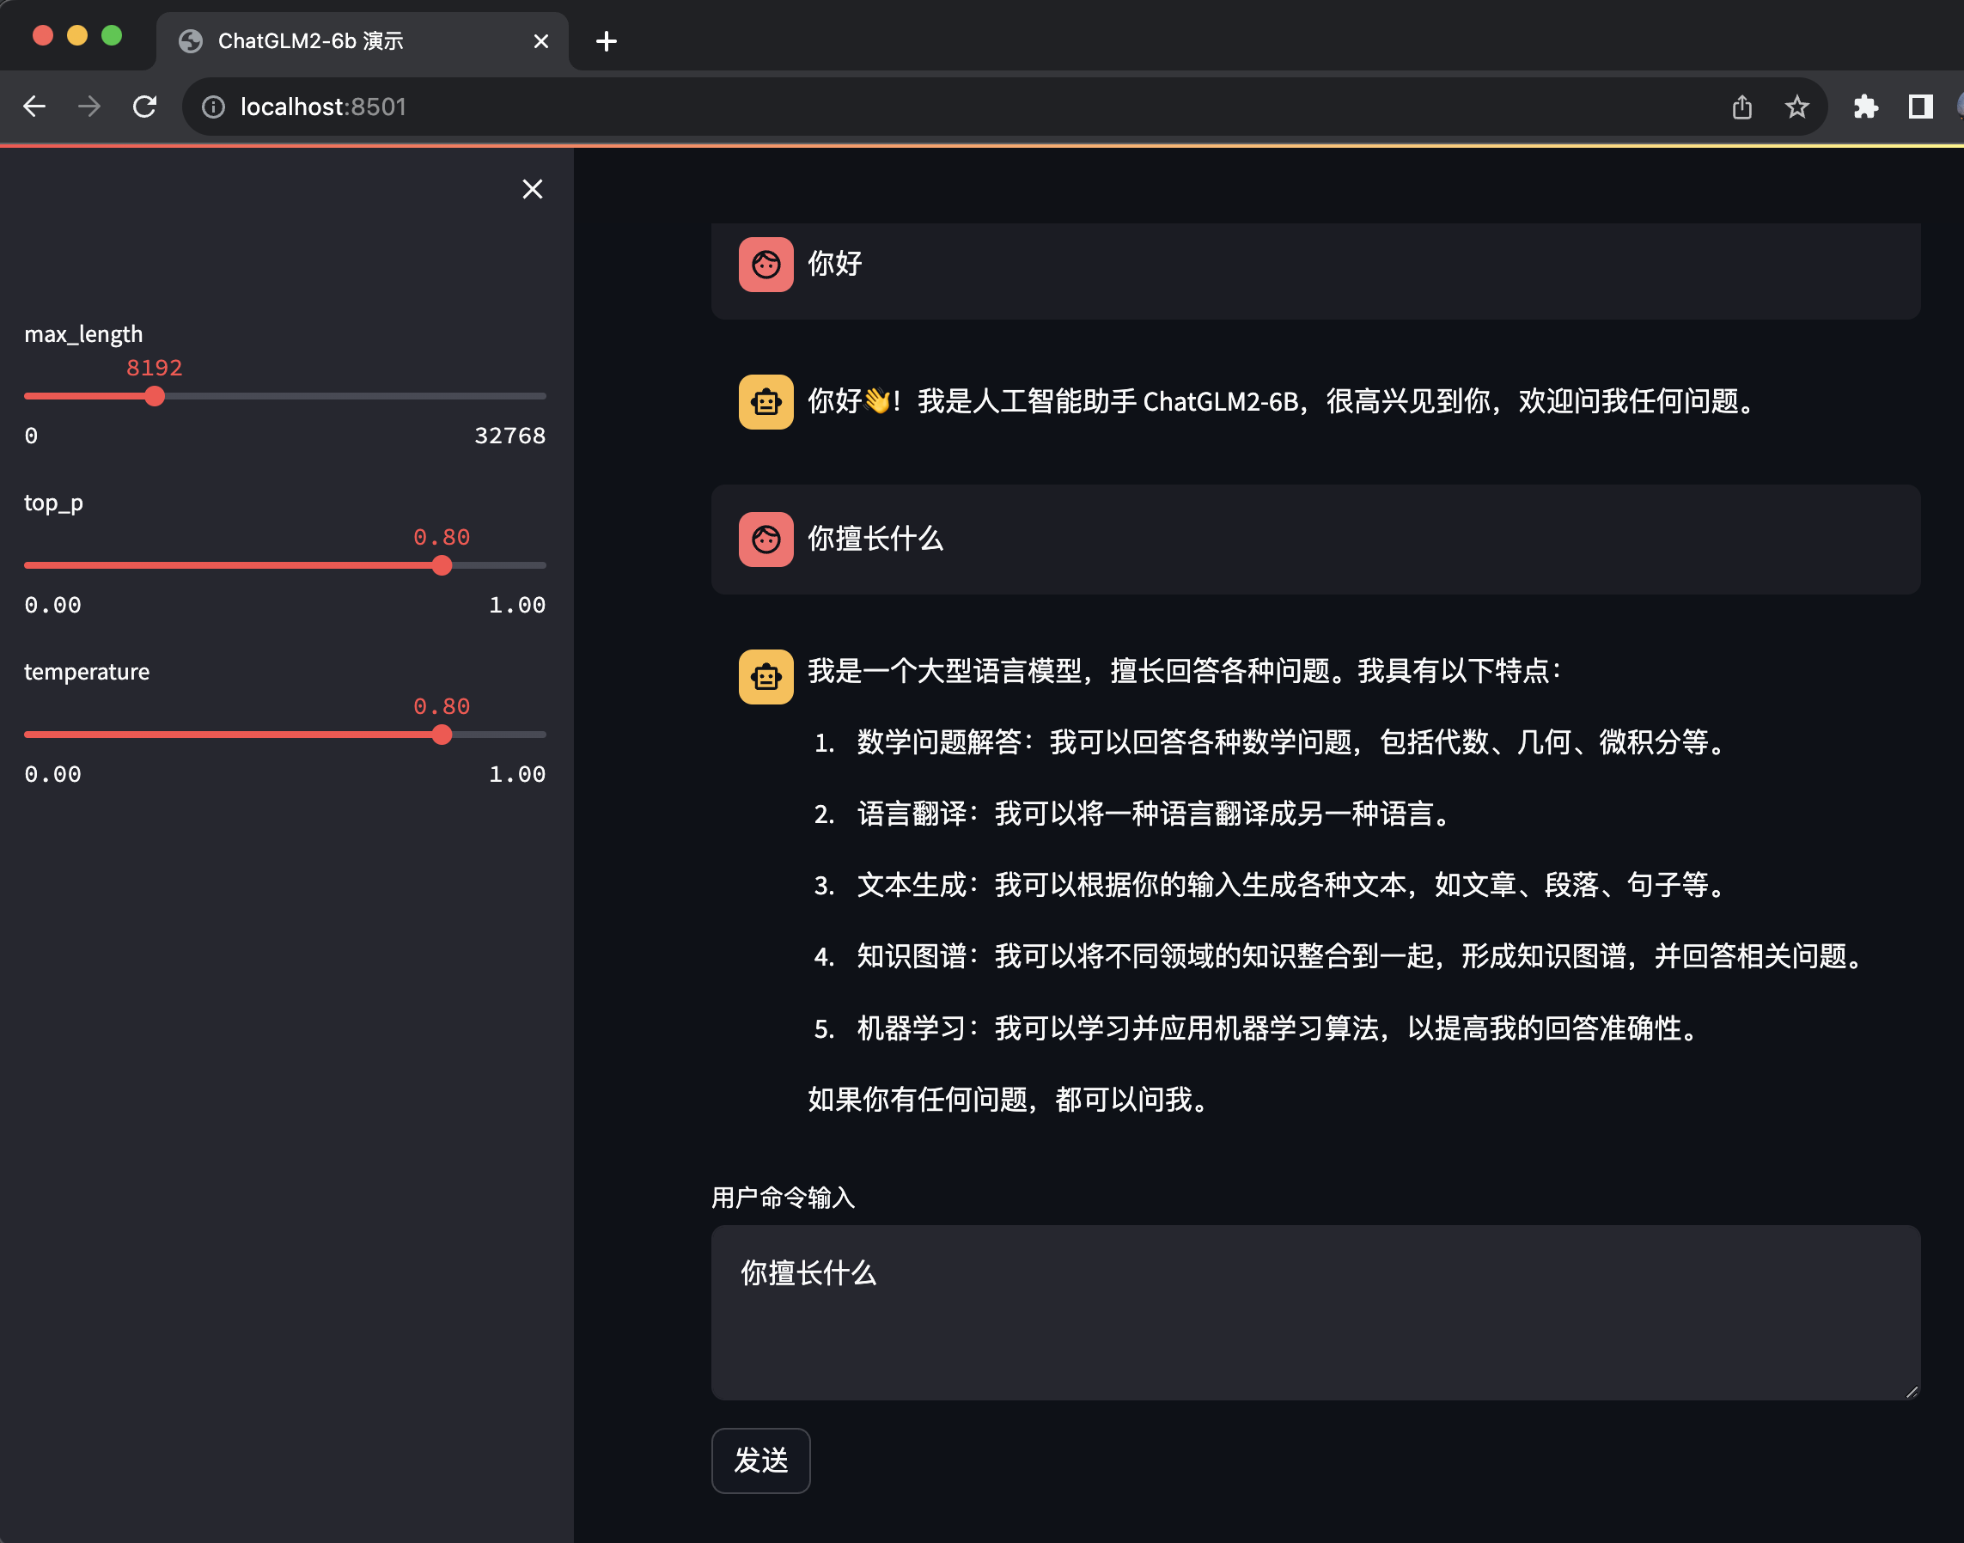Click the user avatar next to 你好
Viewport: 1964px width, 1543px height.
(x=766, y=264)
